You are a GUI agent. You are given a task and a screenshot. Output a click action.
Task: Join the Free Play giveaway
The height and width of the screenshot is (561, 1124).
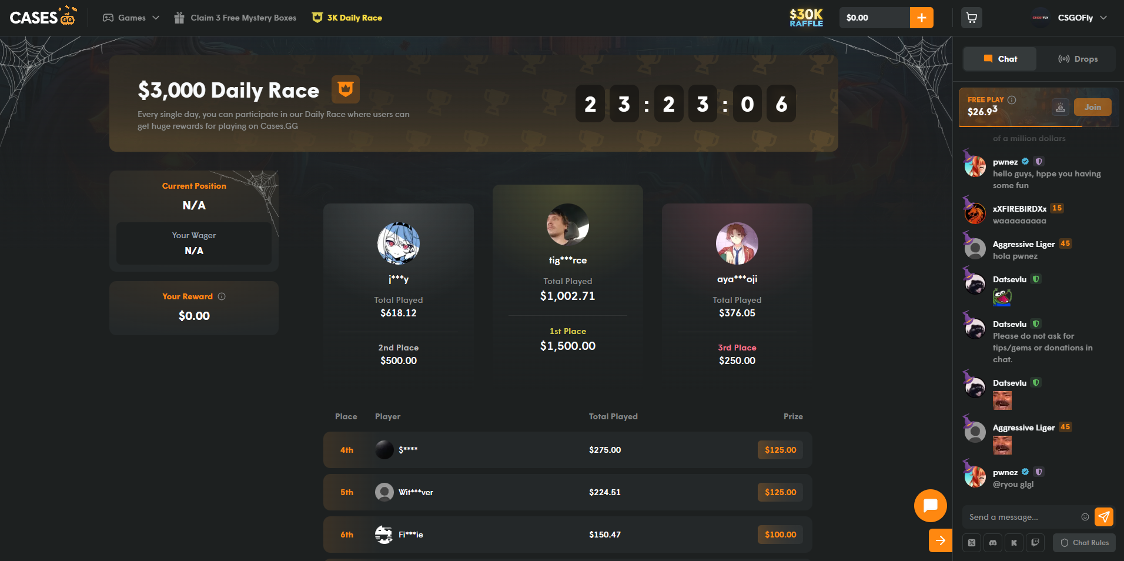(x=1093, y=107)
